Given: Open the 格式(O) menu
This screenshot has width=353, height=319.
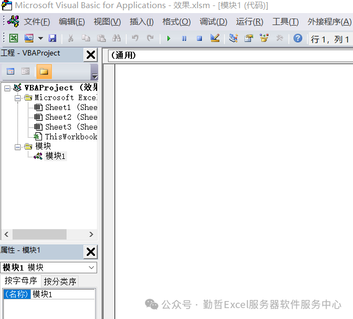Looking at the screenshot, I should click(177, 22).
